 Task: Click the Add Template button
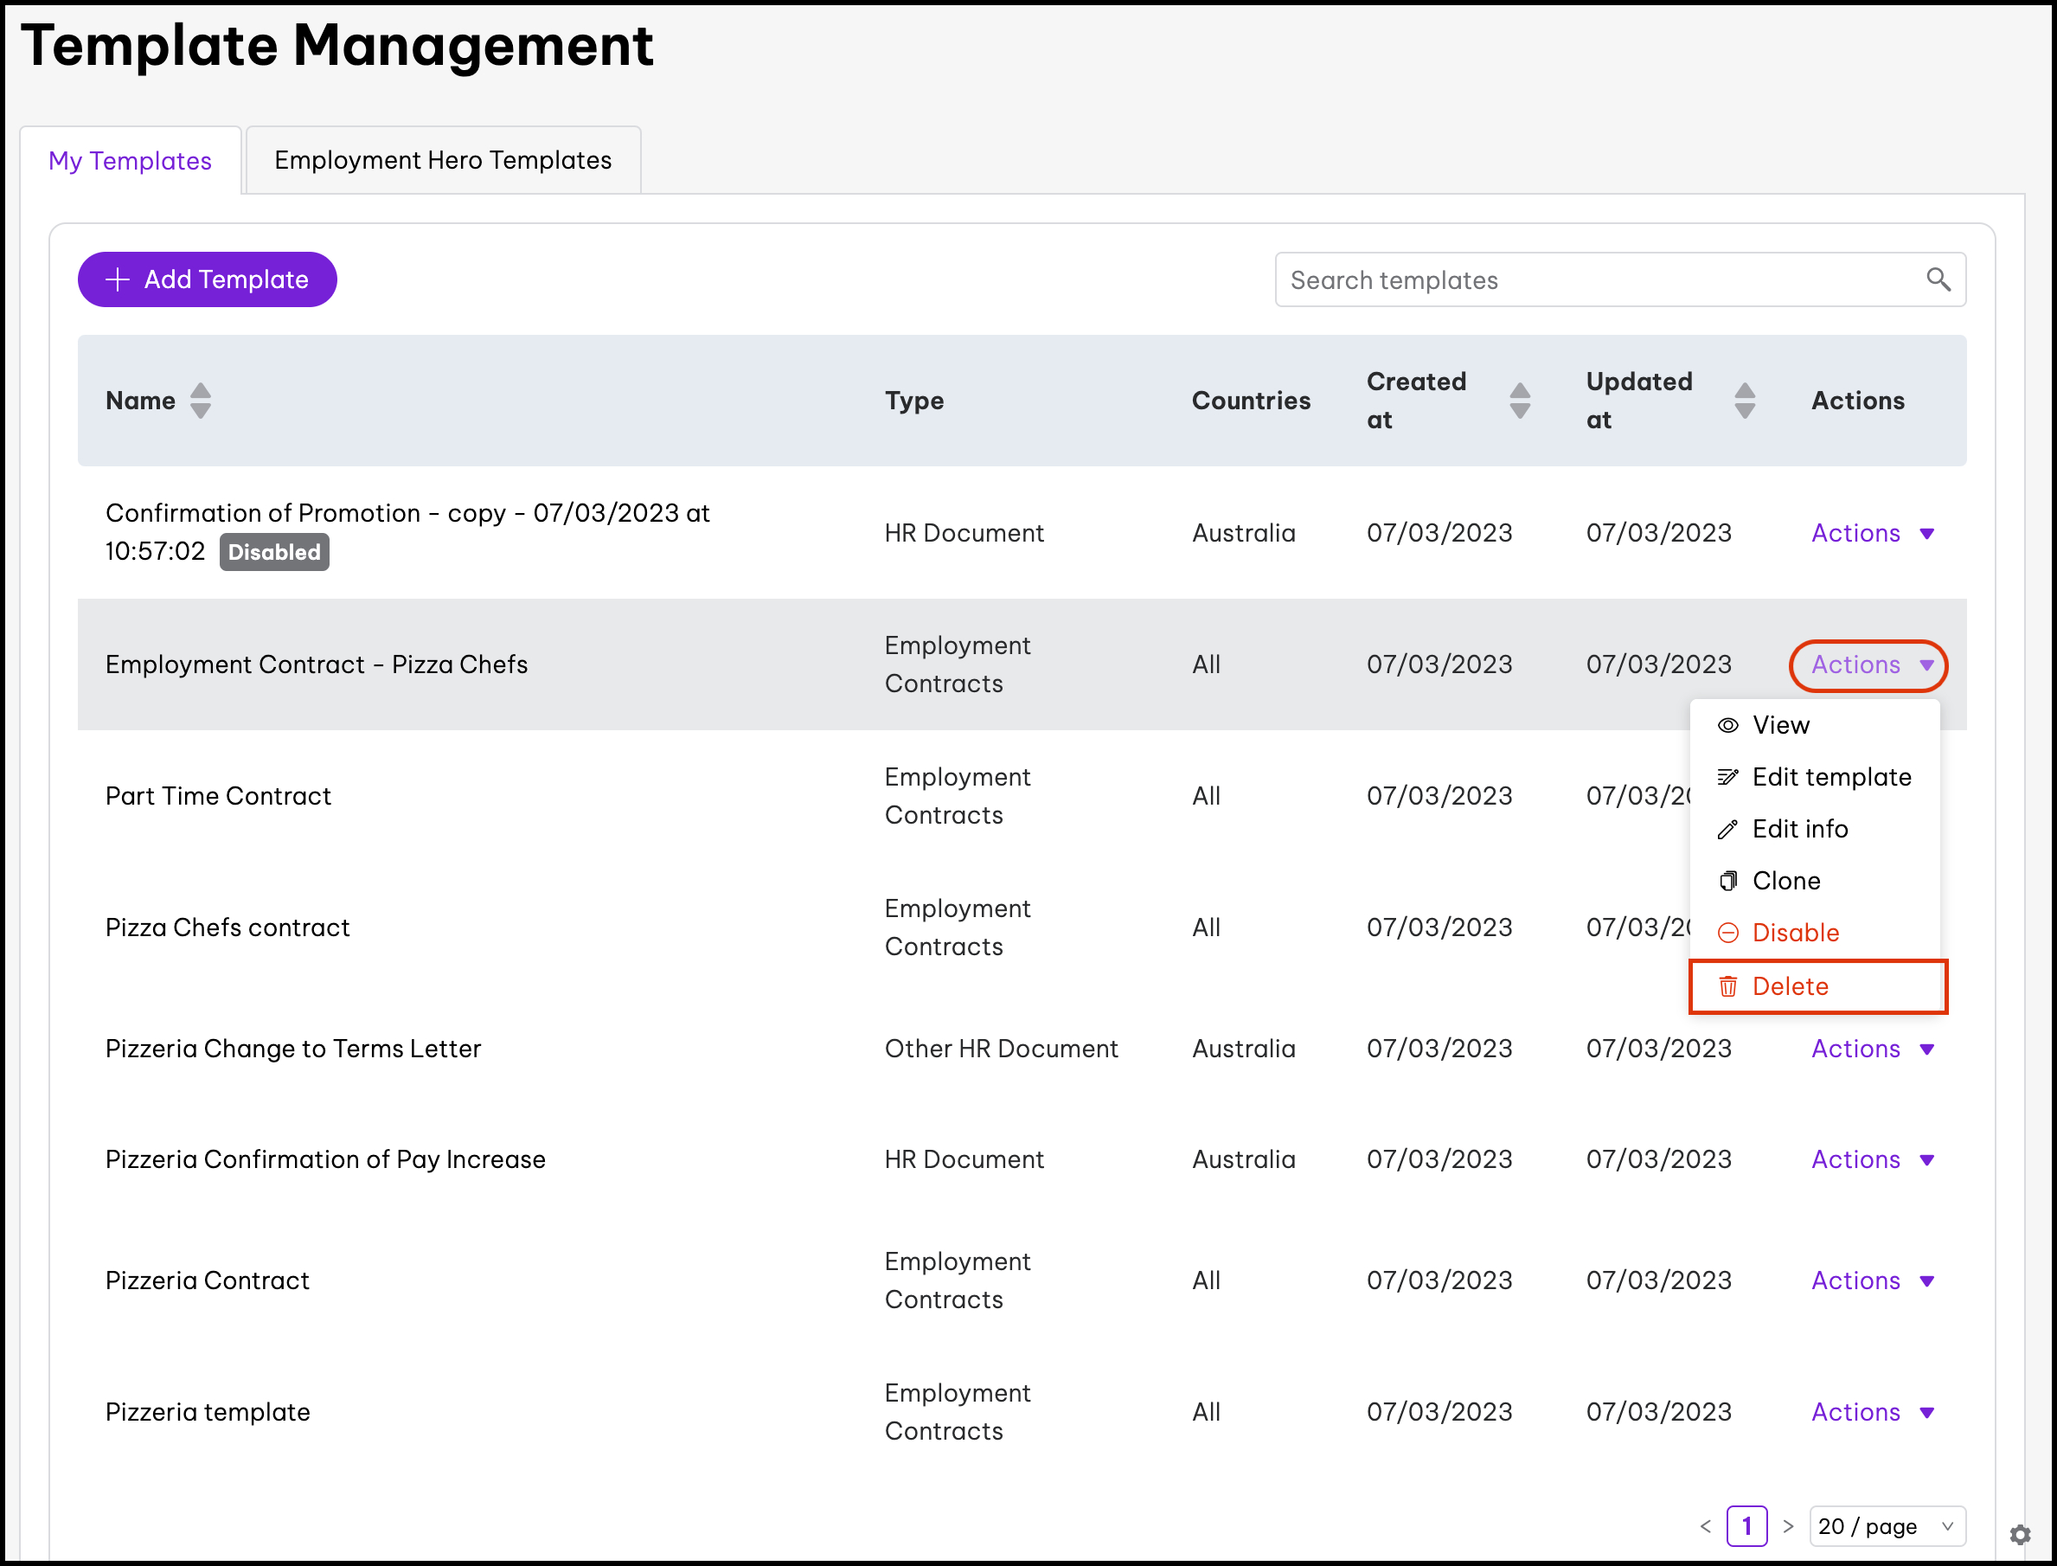[207, 279]
